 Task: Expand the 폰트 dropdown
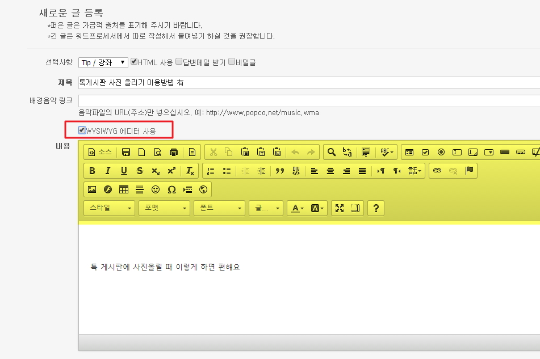coord(219,208)
